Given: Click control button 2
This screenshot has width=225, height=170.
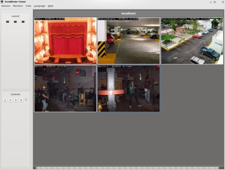Looking at the screenshot, I should pyautogui.click(x=10, y=100).
